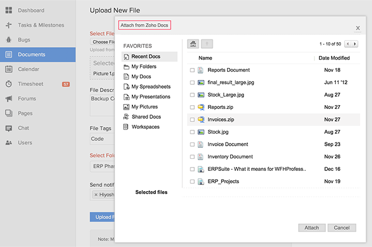Tick the checkbox for Invoices.zip

click(x=192, y=119)
